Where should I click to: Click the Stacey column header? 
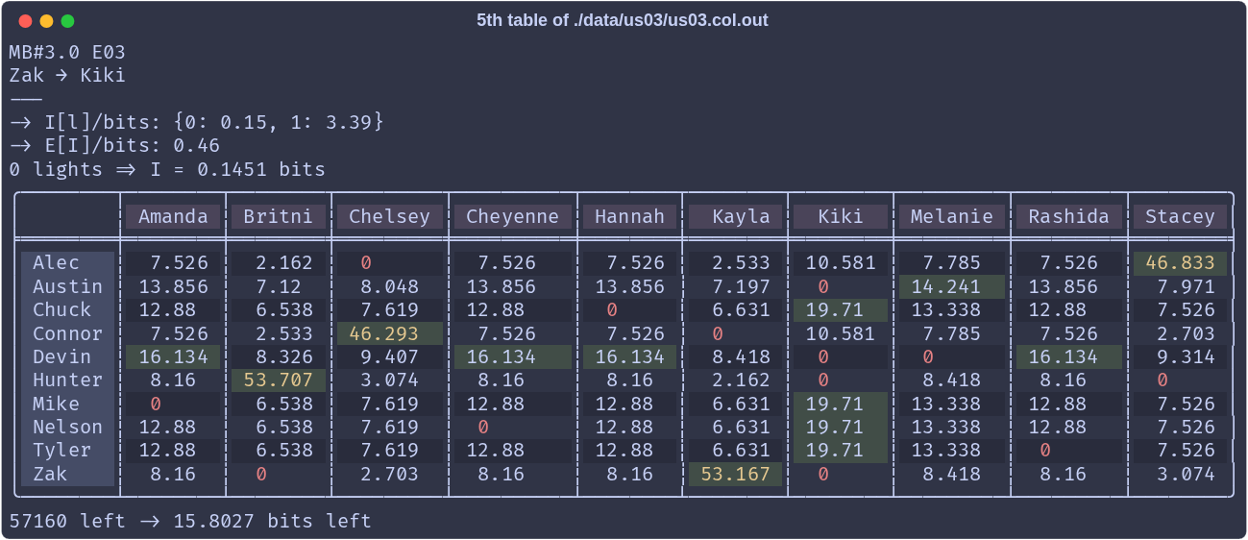coord(1182,216)
